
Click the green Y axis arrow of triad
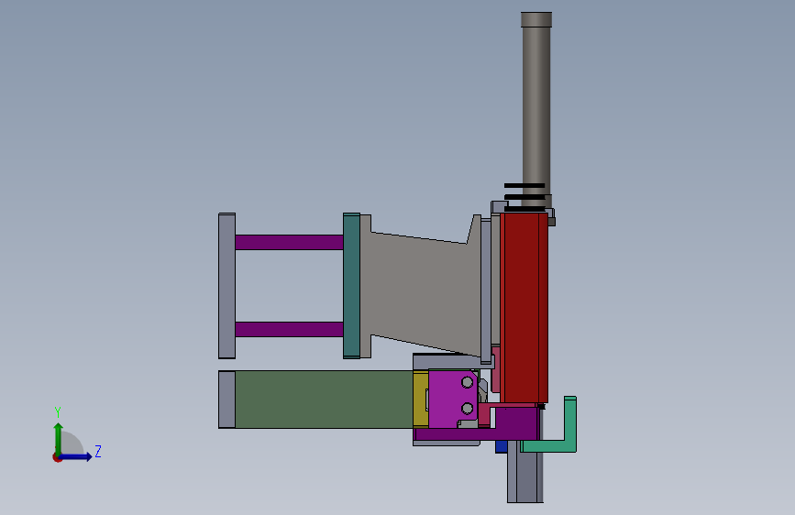59,438
